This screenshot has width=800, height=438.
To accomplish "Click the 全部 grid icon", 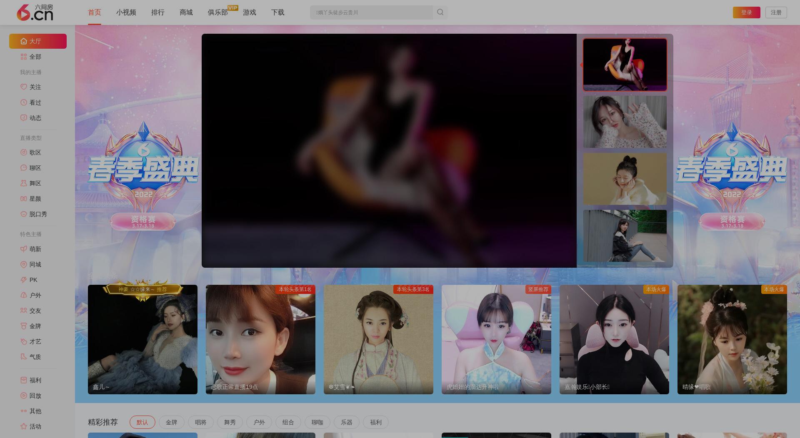I will tap(24, 57).
